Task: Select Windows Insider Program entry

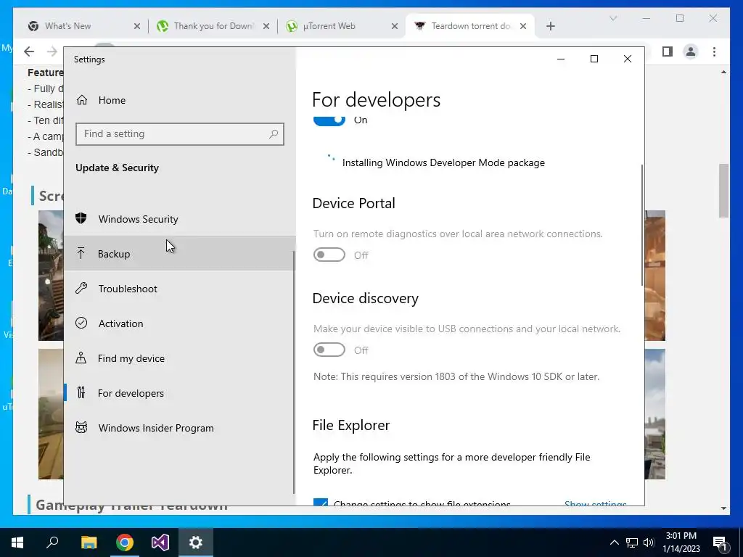Action: tap(180, 428)
